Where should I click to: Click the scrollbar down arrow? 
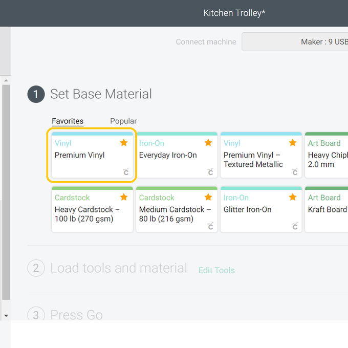(6, 316)
